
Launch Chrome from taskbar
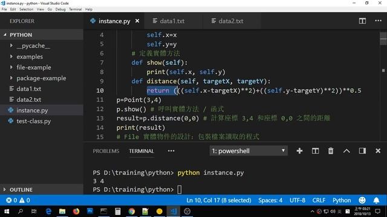[132, 212]
